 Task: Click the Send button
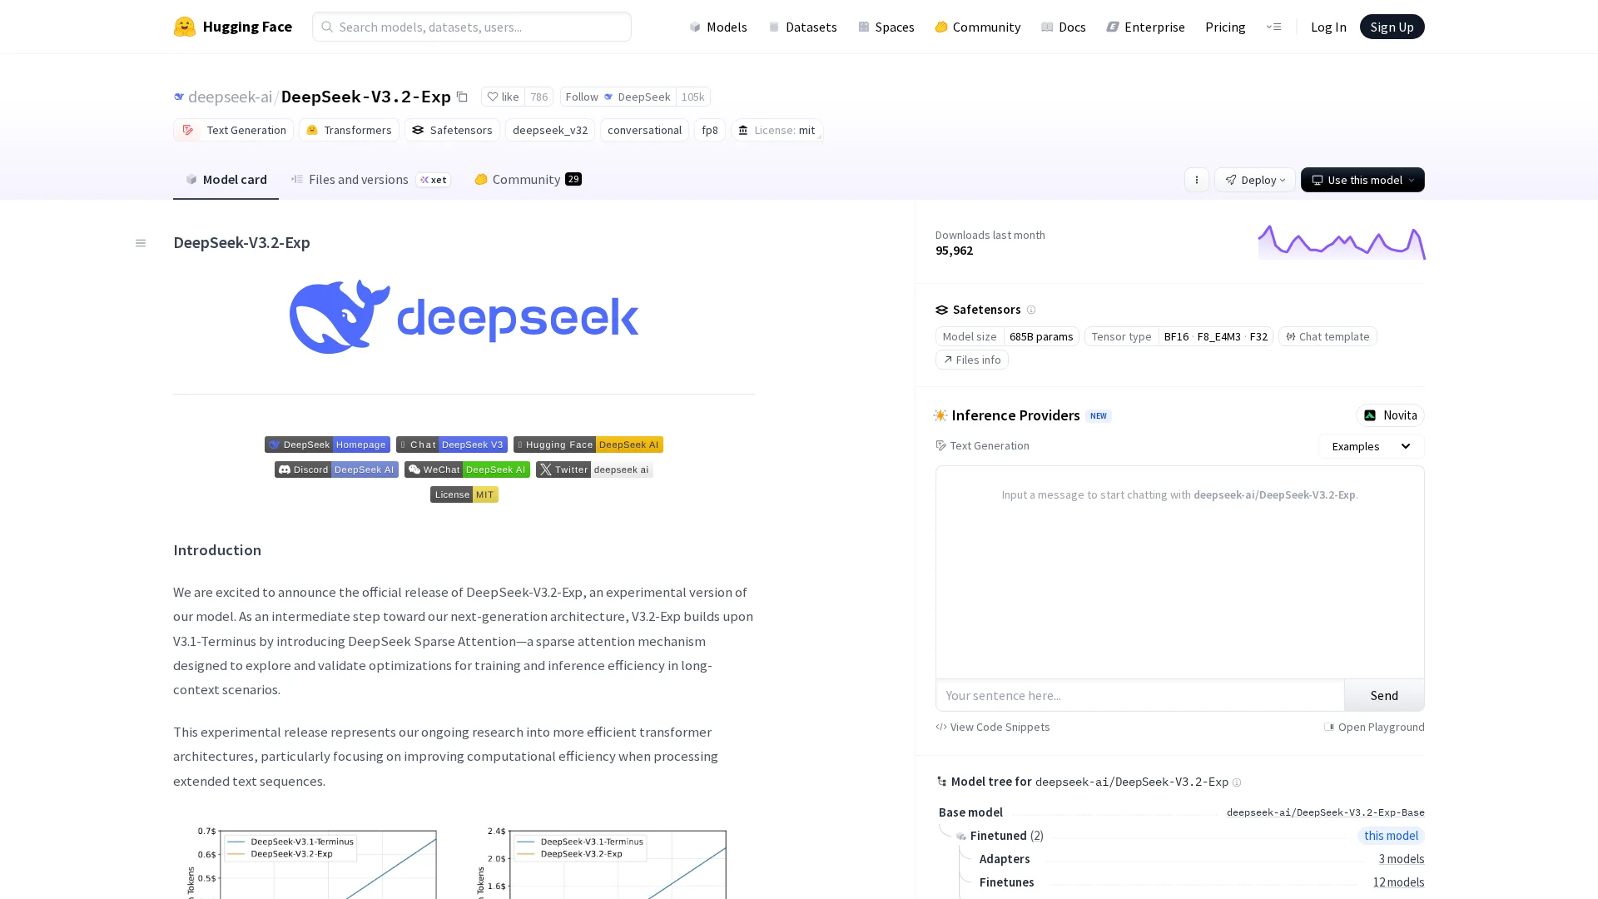click(x=1383, y=695)
